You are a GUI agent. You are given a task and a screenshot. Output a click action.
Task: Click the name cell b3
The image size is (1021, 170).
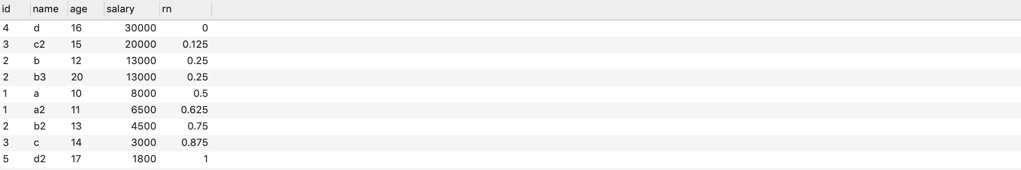pyautogui.click(x=49, y=77)
